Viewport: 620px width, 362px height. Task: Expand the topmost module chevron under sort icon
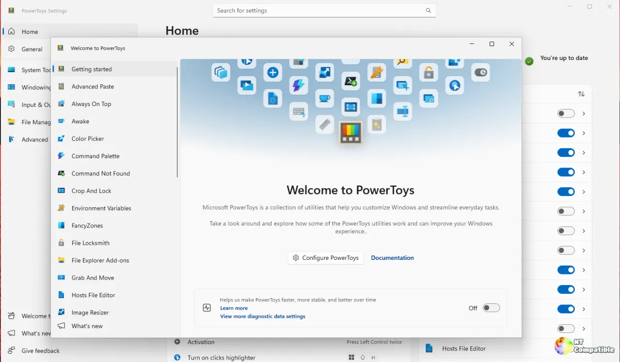584,114
